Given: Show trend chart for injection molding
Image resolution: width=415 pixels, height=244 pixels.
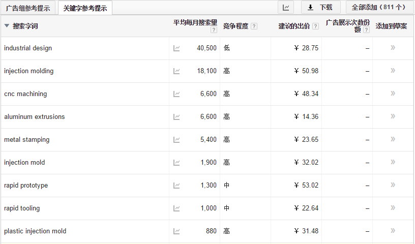Looking at the screenshot, I should (176, 71).
